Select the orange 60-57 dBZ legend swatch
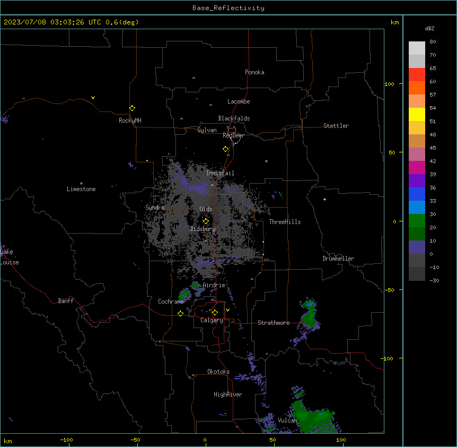This screenshot has height=447, width=457. tap(417, 88)
